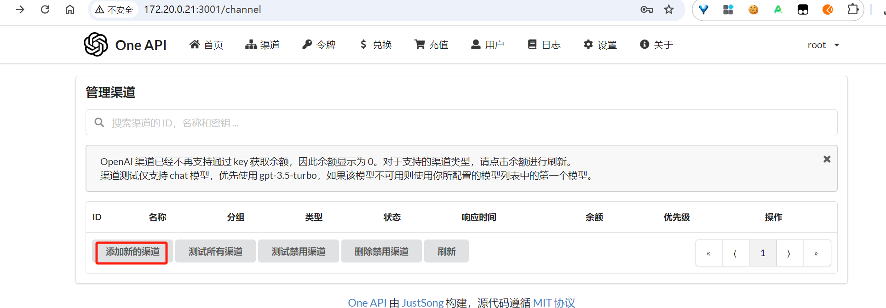Dismiss the OpenAI notice with the X
886x308 pixels.
tap(827, 159)
